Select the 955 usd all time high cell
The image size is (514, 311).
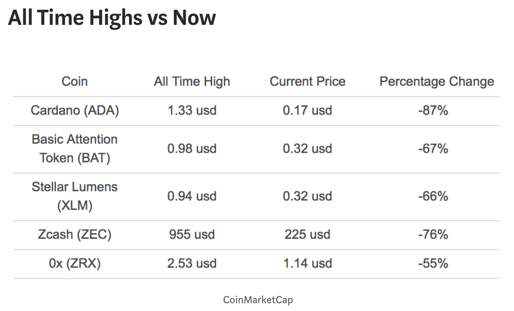(192, 235)
